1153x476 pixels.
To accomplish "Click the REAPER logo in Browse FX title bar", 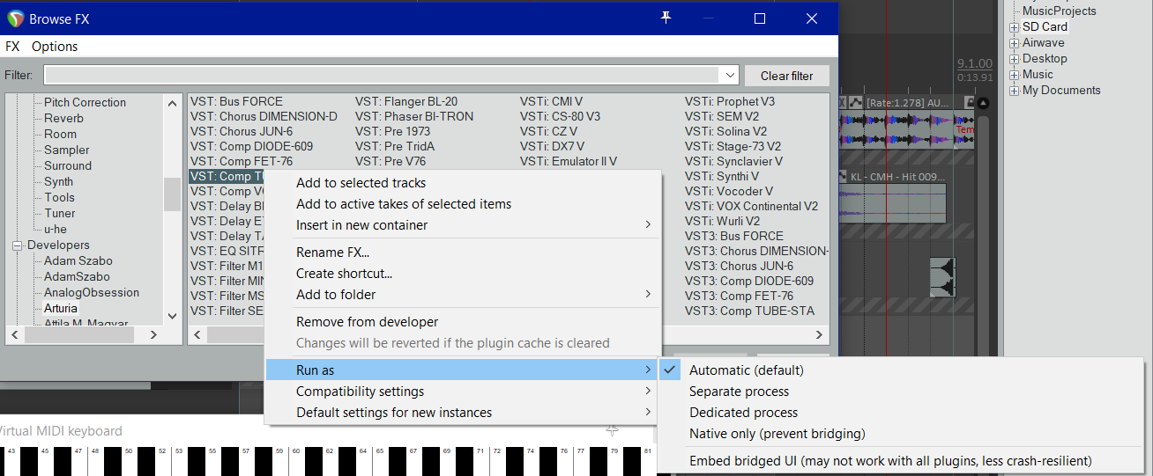I will tap(15, 18).
